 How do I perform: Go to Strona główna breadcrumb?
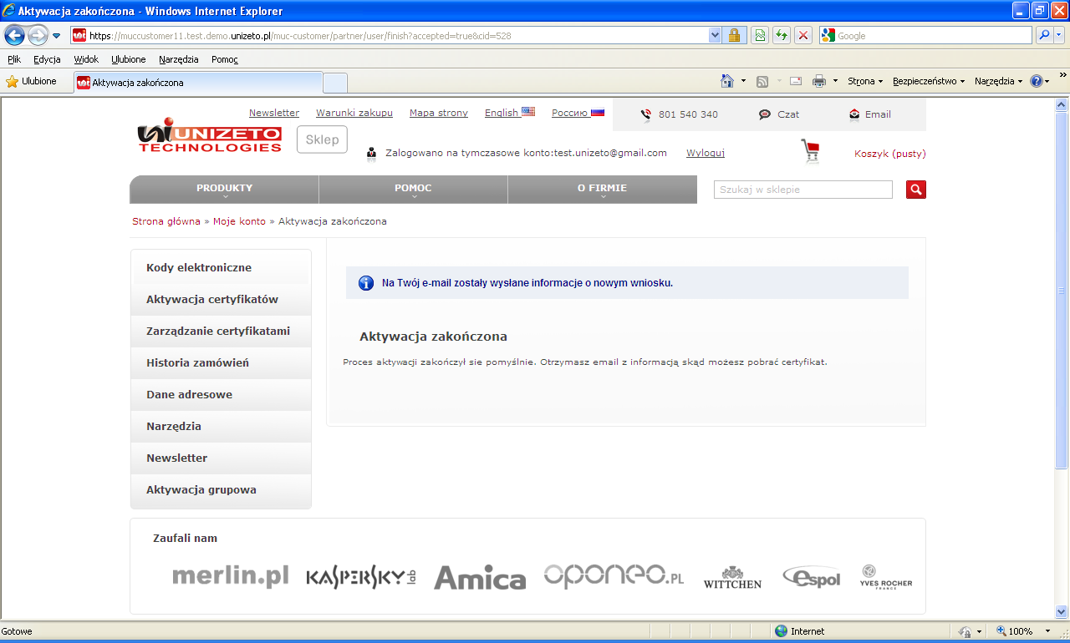tap(166, 221)
